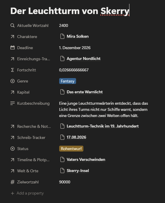Viewport: 165px width, 203px height.
Task: Open the Agentur Nordlicht page link
Action: [x=84, y=59]
